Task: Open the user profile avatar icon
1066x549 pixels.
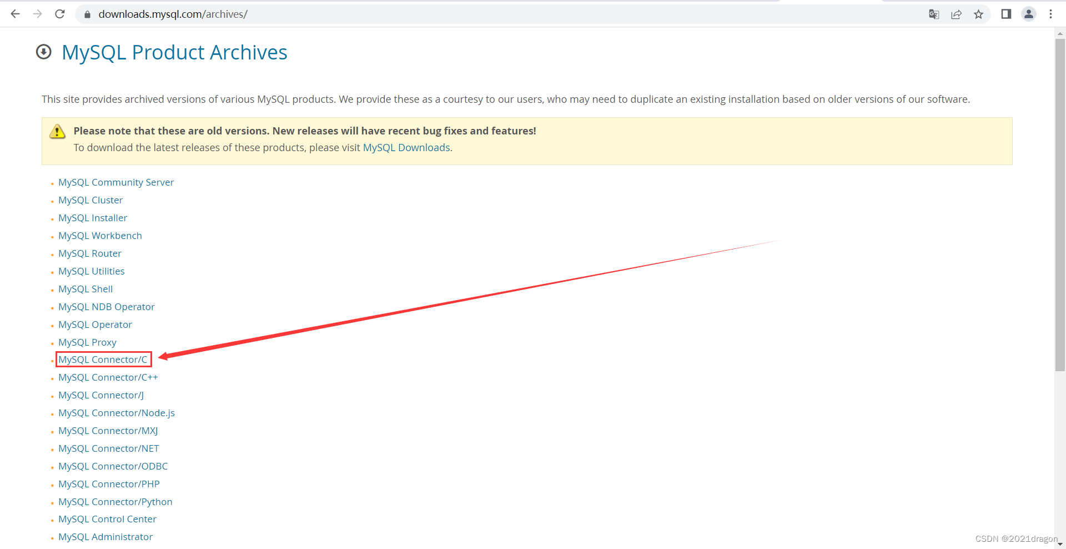Action: (x=1028, y=14)
